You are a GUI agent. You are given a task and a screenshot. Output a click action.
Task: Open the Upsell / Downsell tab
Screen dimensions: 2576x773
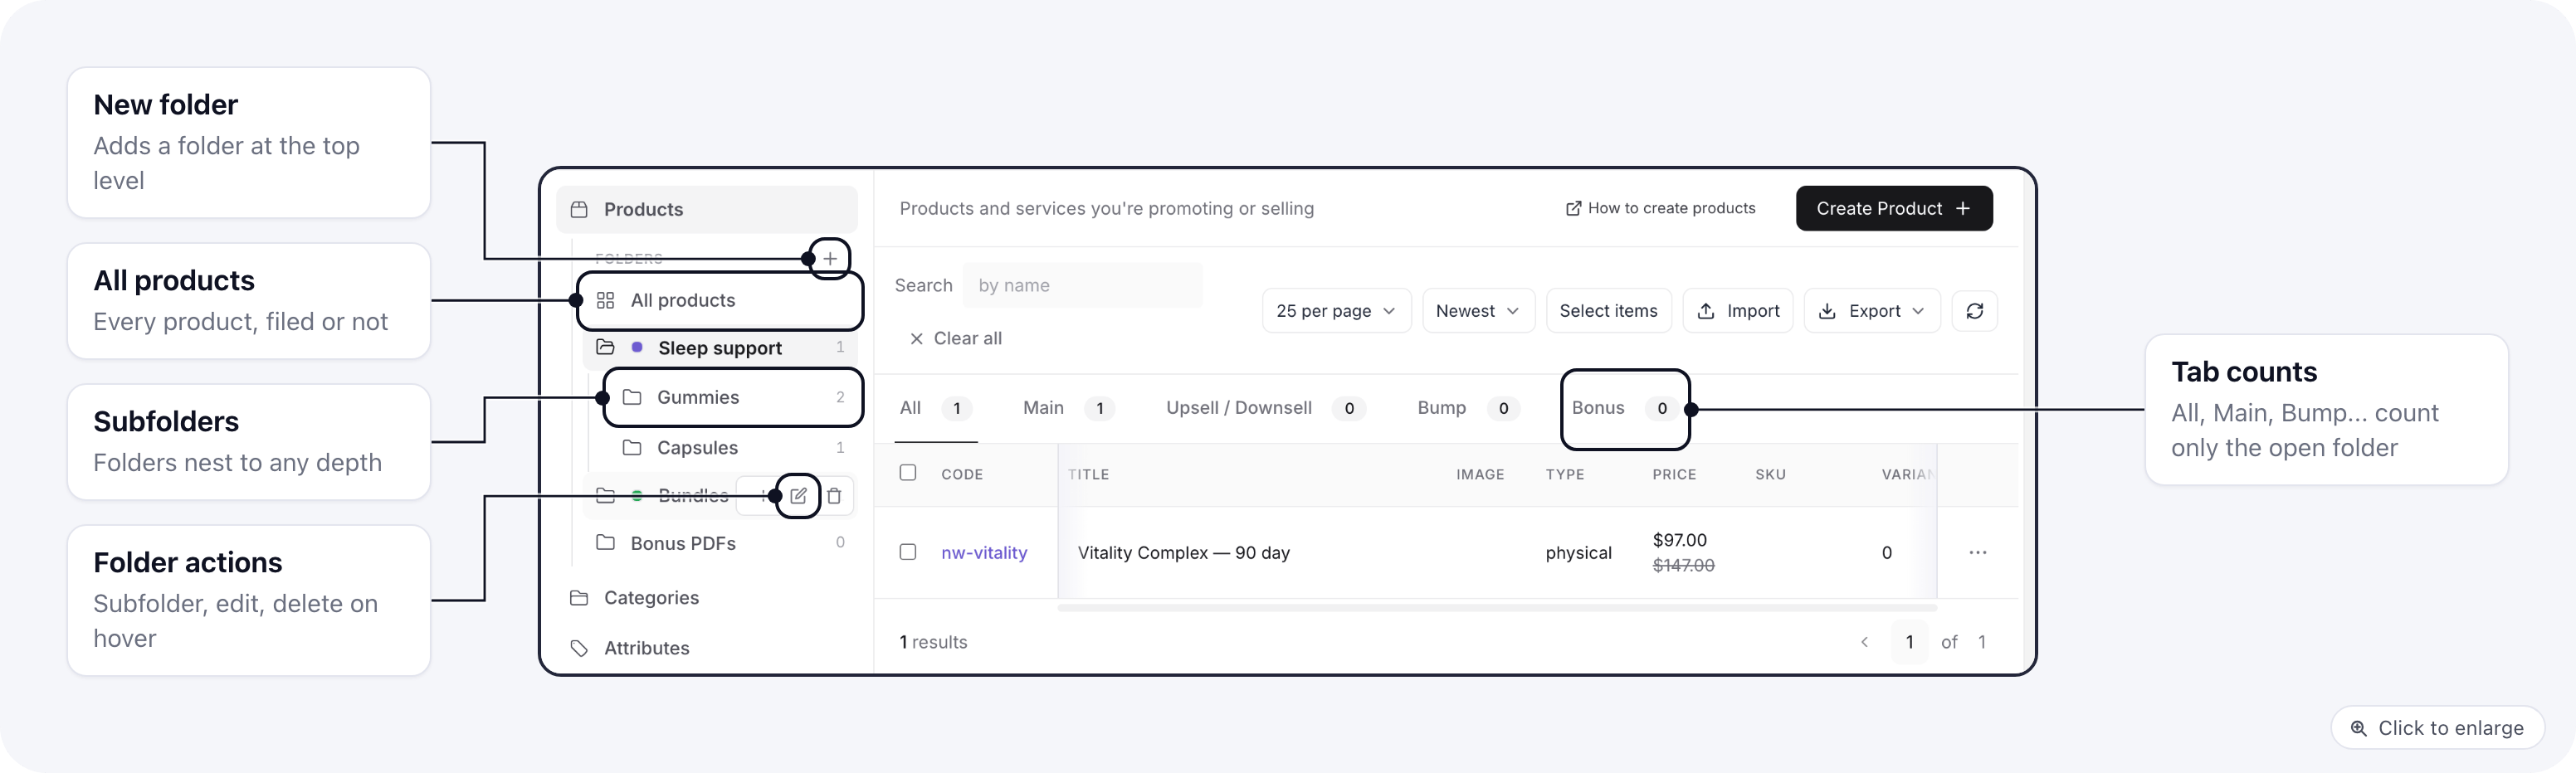(x=1265, y=408)
